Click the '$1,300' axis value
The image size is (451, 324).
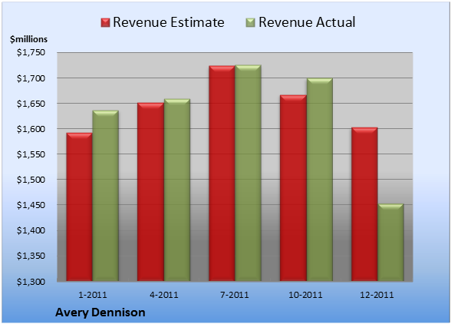point(31,281)
